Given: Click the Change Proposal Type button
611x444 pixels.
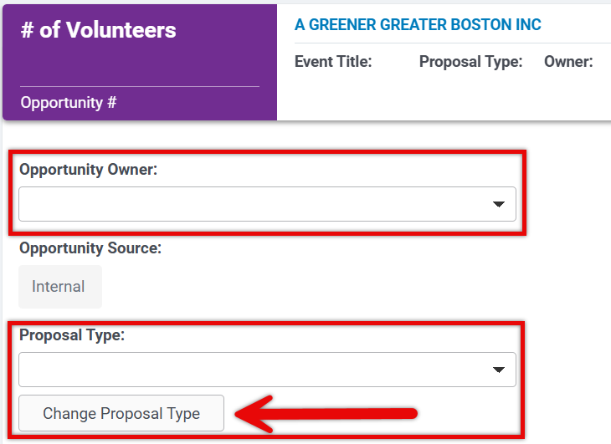Looking at the screenshot, I should coord(121,413).
